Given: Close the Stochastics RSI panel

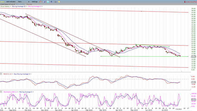Looking at the screenshot, I should (x=1, y=92).
